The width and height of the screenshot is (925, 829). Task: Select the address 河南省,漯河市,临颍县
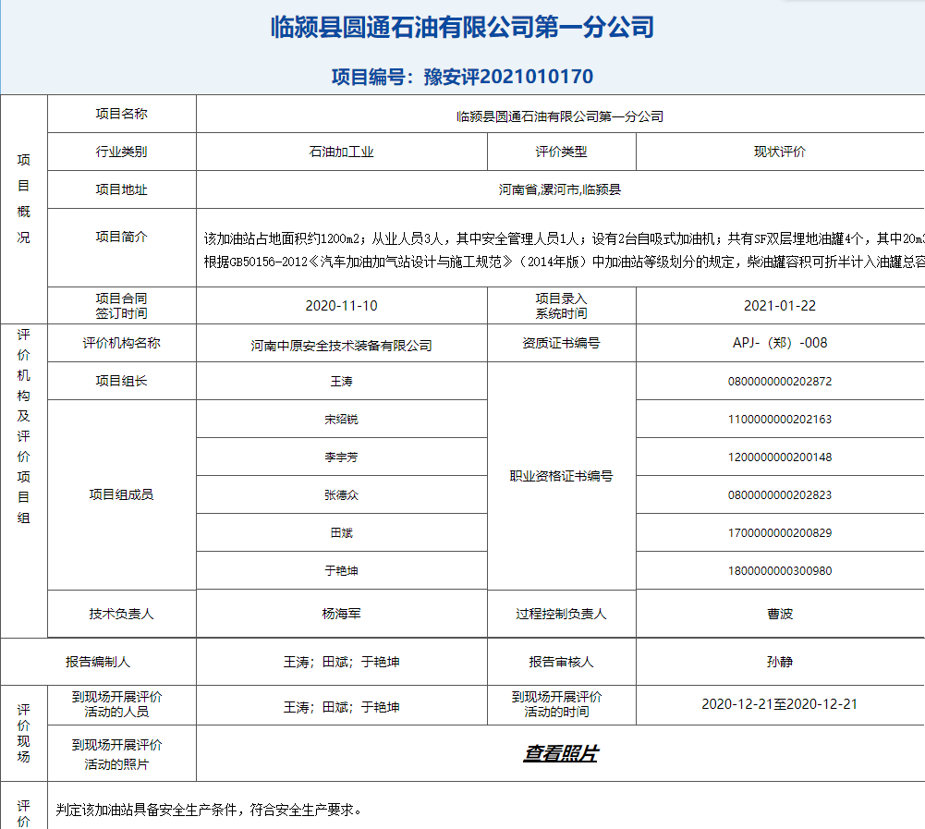click(x=560, y=189)
